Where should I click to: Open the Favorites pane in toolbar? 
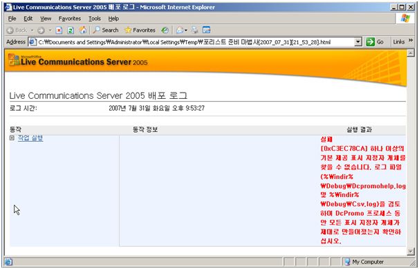[140, 30]
